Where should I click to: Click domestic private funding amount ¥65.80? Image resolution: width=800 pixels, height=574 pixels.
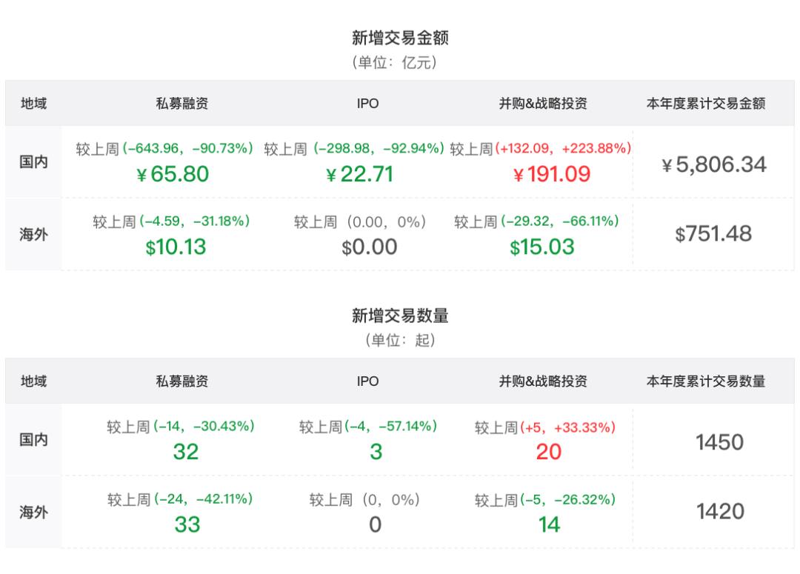(x=173, y=174)
